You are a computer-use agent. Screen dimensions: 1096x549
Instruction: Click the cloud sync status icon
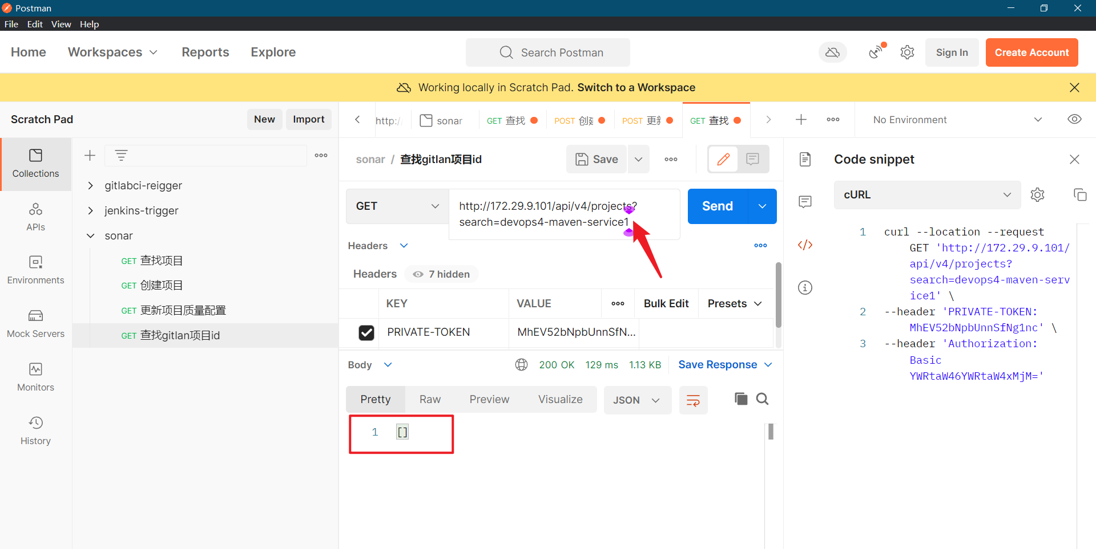click(833, 52)
